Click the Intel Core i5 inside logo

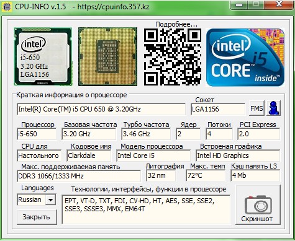pyautogui.click(x=245, y=57)
